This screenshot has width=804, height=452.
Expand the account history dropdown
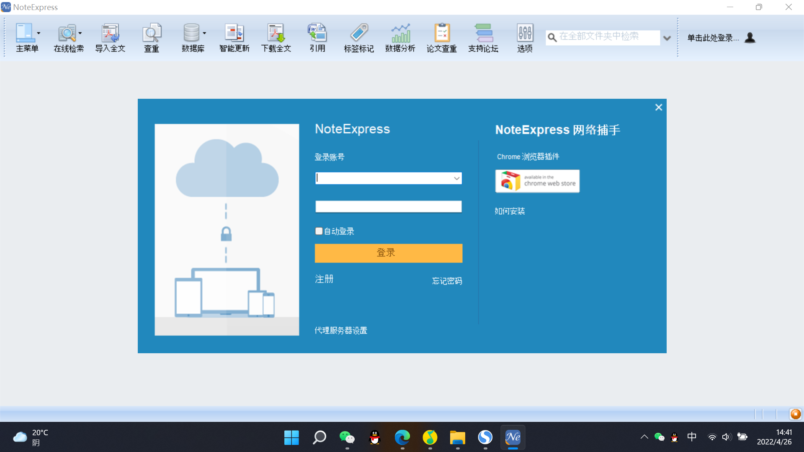(x=456, y=178)
